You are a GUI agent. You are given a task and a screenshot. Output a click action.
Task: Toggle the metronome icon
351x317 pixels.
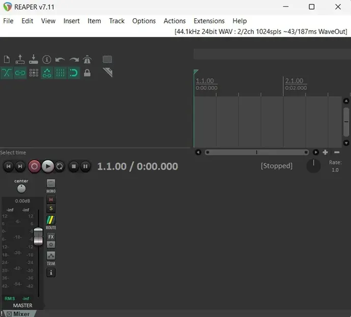(x=87, y=59)
